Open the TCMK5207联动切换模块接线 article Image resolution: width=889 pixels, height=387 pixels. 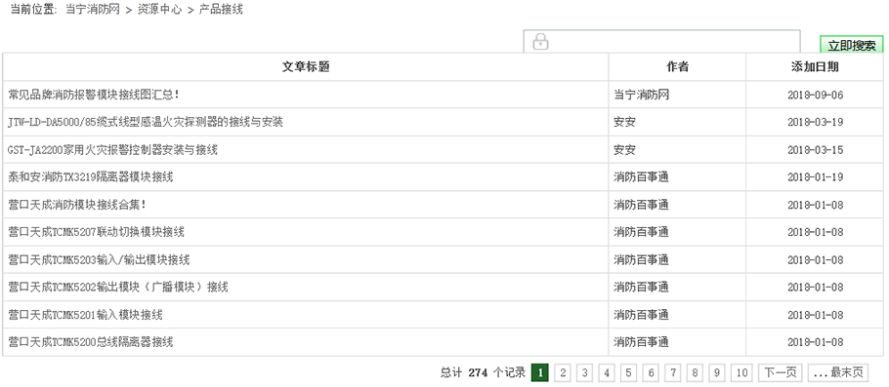pos(97,232)
